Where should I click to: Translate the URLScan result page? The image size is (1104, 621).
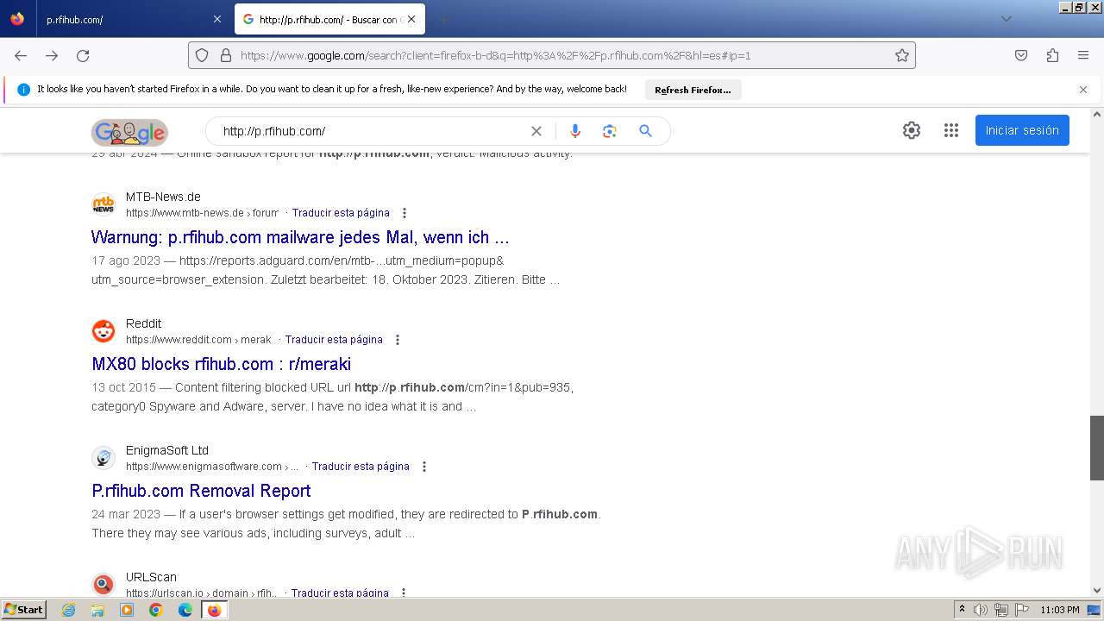point(340,593)
